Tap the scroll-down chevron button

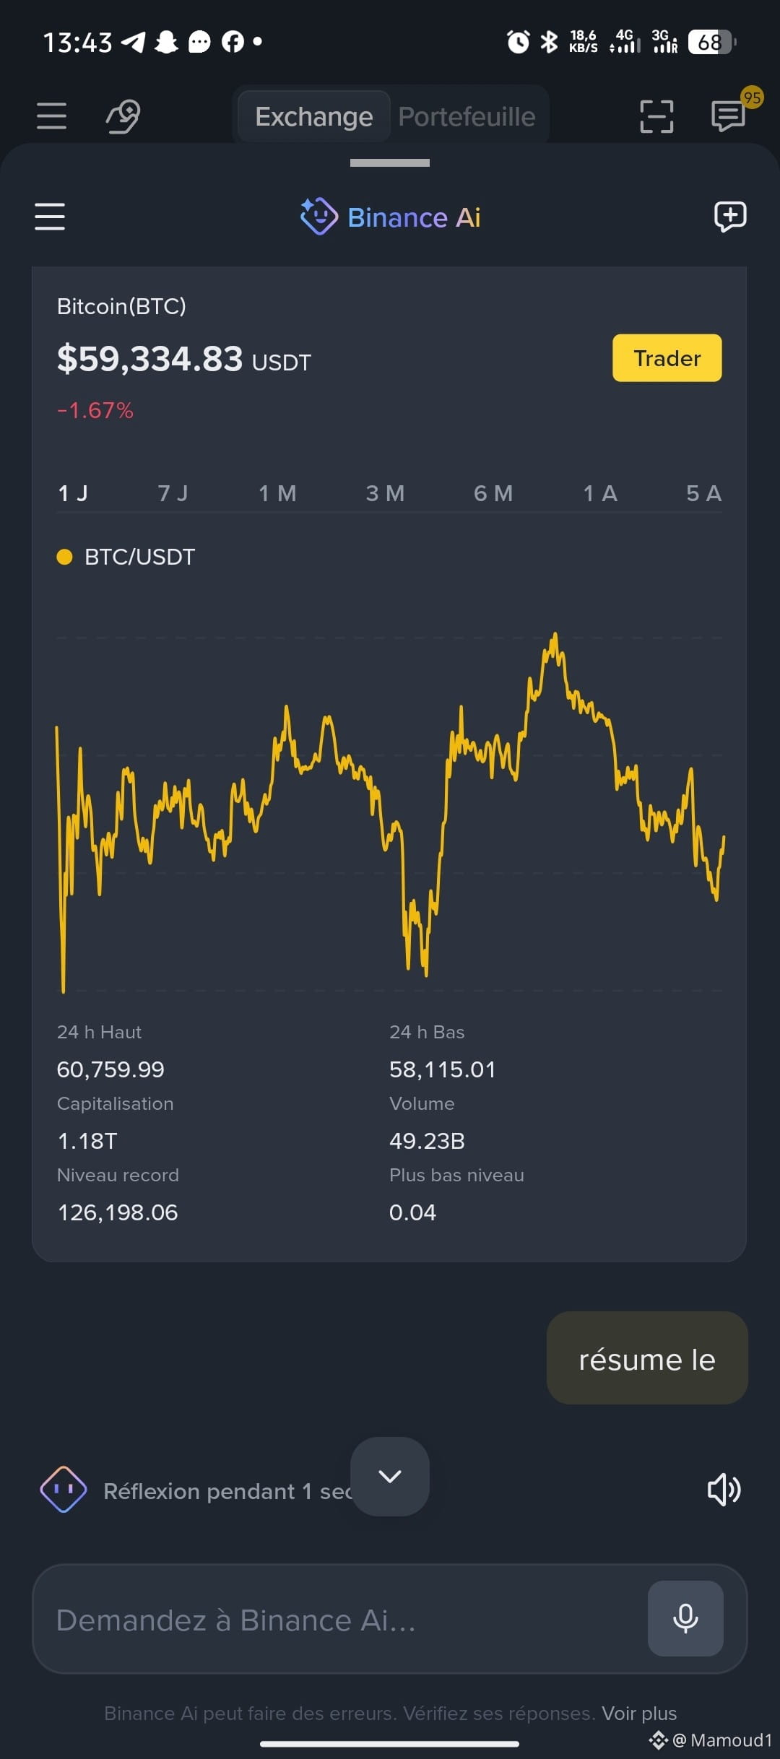pyautogui.click(x=390, y=1476)
